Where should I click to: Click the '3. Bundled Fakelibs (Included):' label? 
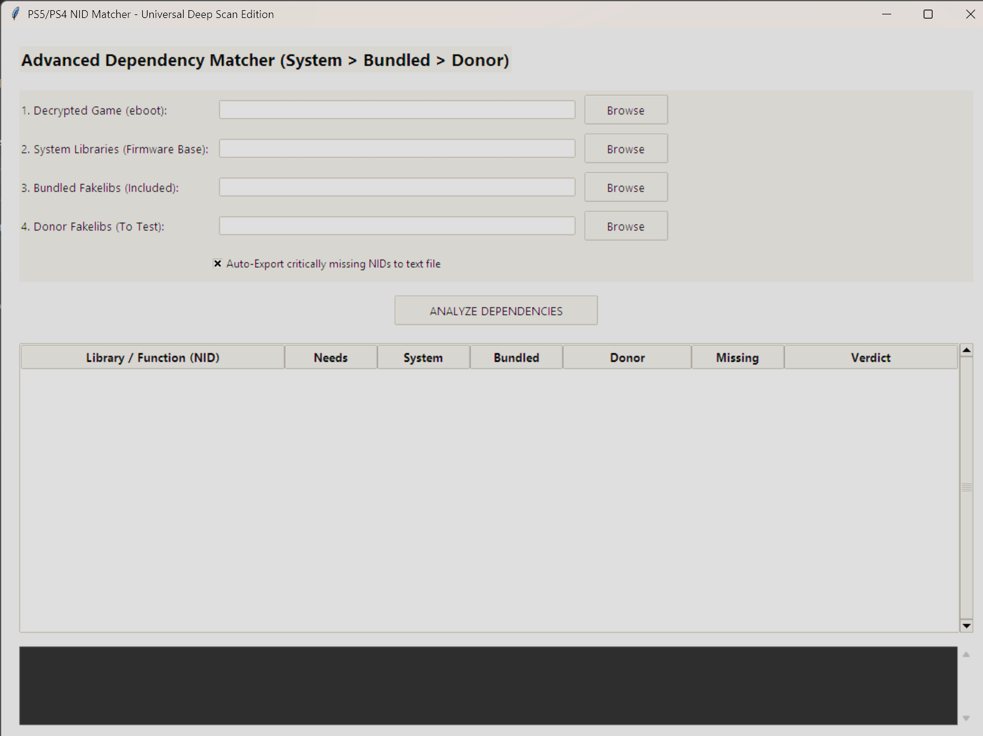click(100, 188)
